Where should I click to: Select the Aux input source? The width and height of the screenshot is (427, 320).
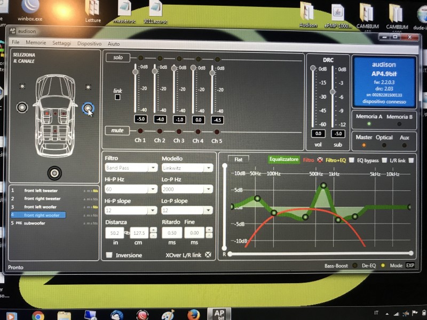coord(405,145)
